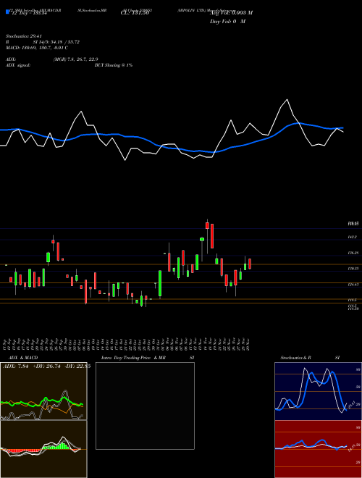
Task: Click the Day Vol: 0 M label
Action: click(227, 21)
